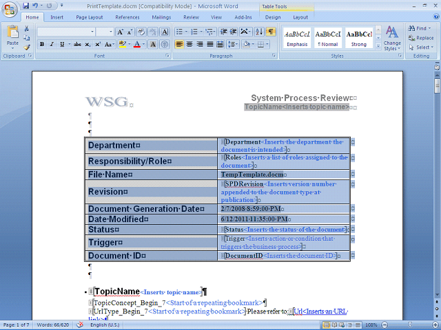Click the Copy icon
This screenshot has width=441, height=330.
click(26, 38)
